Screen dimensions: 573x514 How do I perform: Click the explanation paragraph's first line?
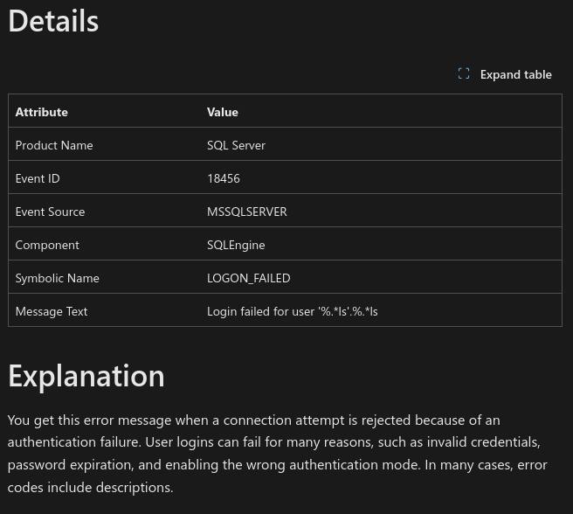pyautogui.click(x=253, y=420)
